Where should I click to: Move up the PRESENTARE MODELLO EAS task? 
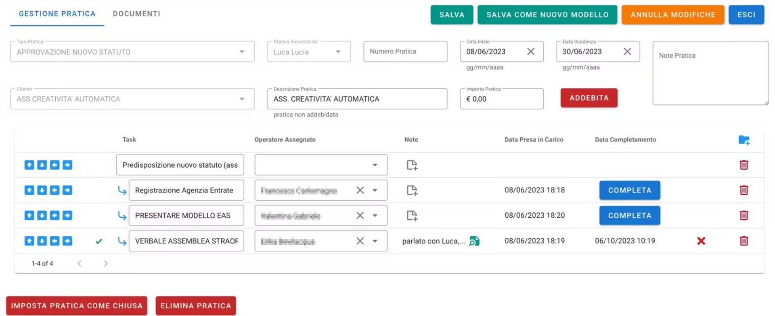click(x=29, y=216)
